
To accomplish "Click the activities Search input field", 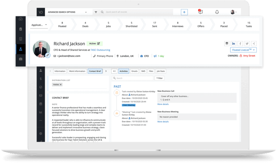I will point(132,78).
